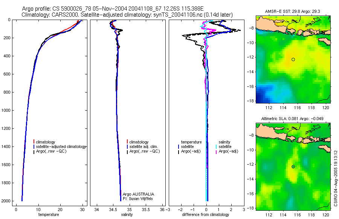The image size is (339, 219).
Task: Click the '-2' tick on difference axis
Action: click(x=180, y=210)
